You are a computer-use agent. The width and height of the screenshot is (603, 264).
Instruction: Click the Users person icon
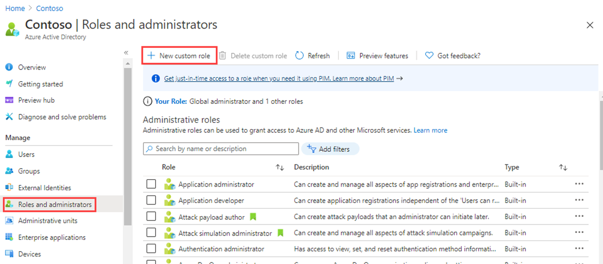pyautogui.click(x=9, y=154)
